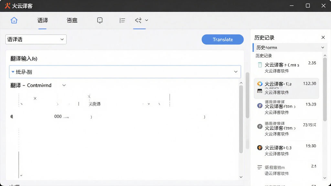Viewport: 331px width, 186px height.
Task: Expand the chevron next to 翻译 – Contmimd
Action: [x=64, y=85]
